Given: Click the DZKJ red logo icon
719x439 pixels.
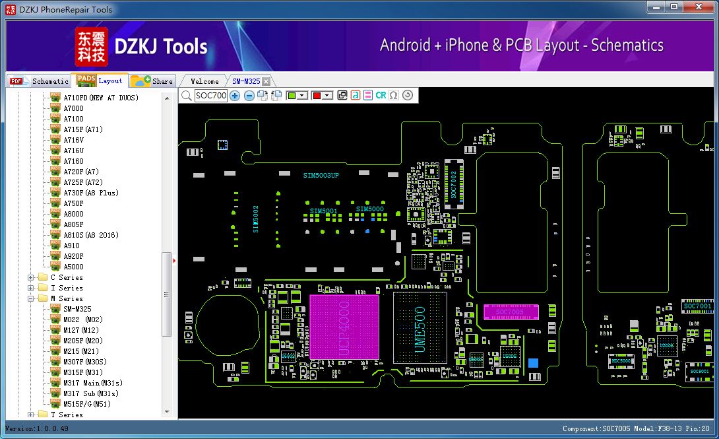Looking at the screenshot, I should click(x=91, y=46).
